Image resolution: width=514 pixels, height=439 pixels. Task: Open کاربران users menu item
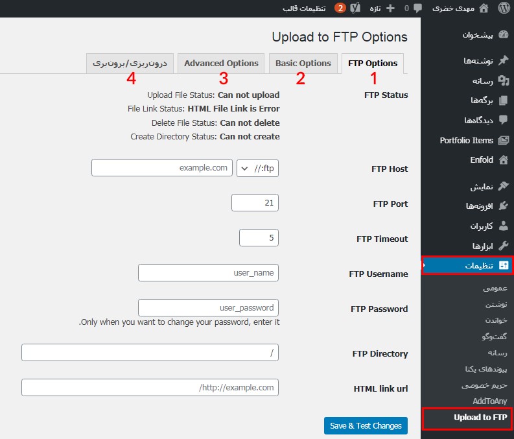pyautogui.click(x=482, y=226)
